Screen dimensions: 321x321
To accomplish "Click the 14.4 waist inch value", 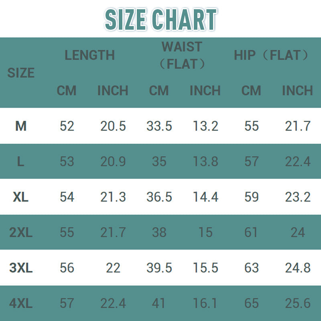I will tap(205, 197).
